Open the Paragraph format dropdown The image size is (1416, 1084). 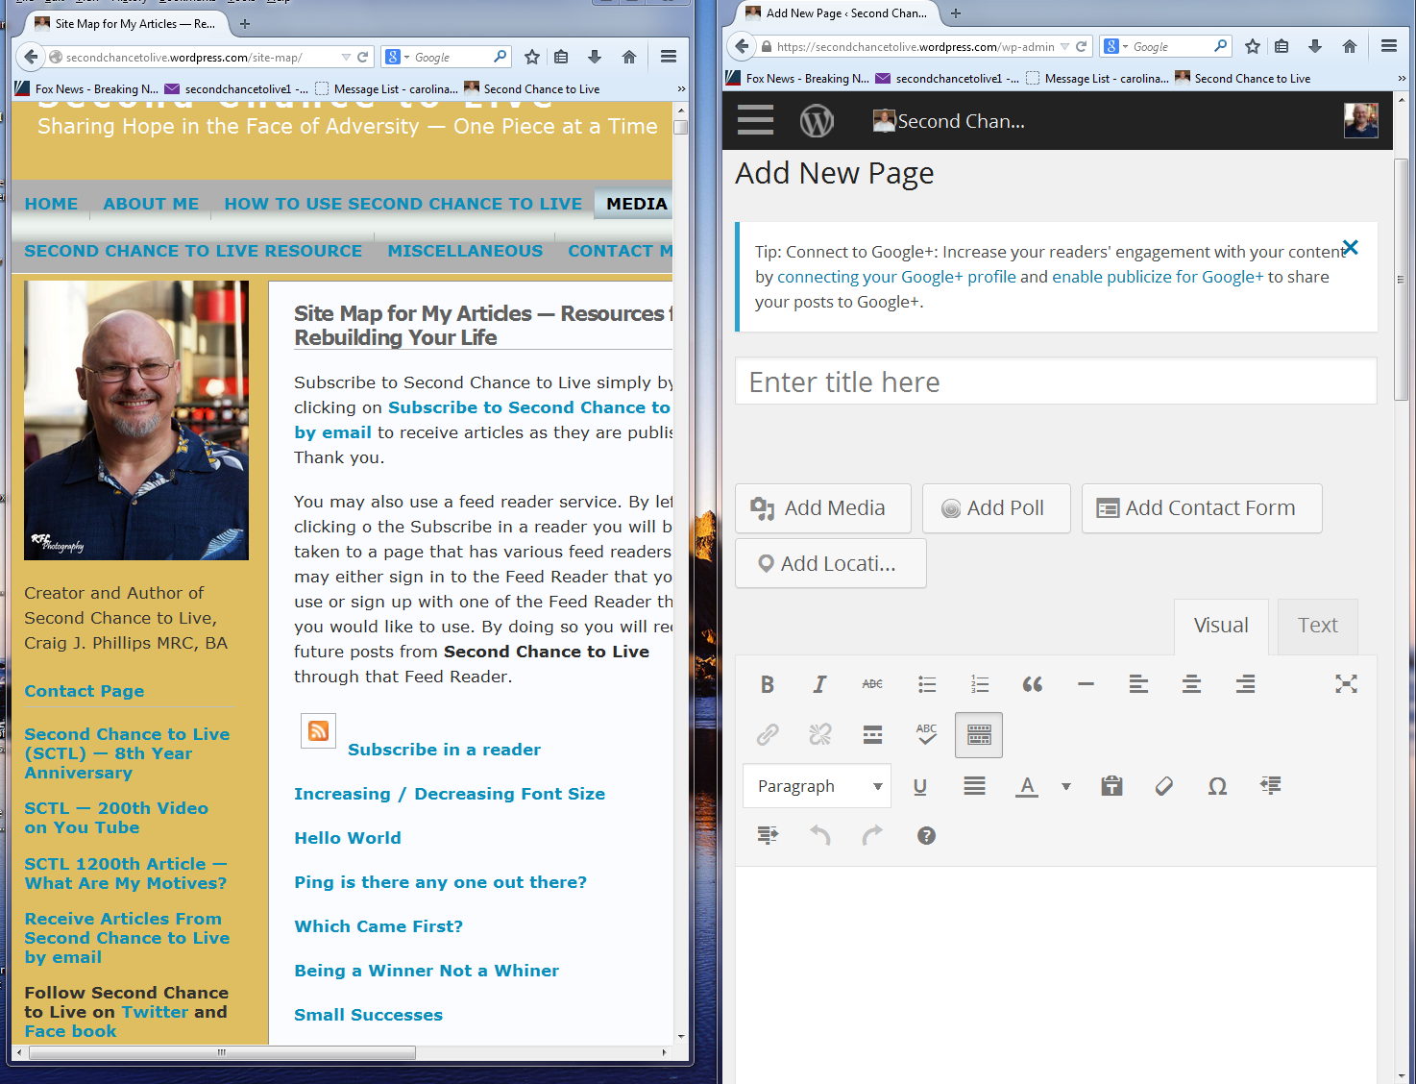818,786
